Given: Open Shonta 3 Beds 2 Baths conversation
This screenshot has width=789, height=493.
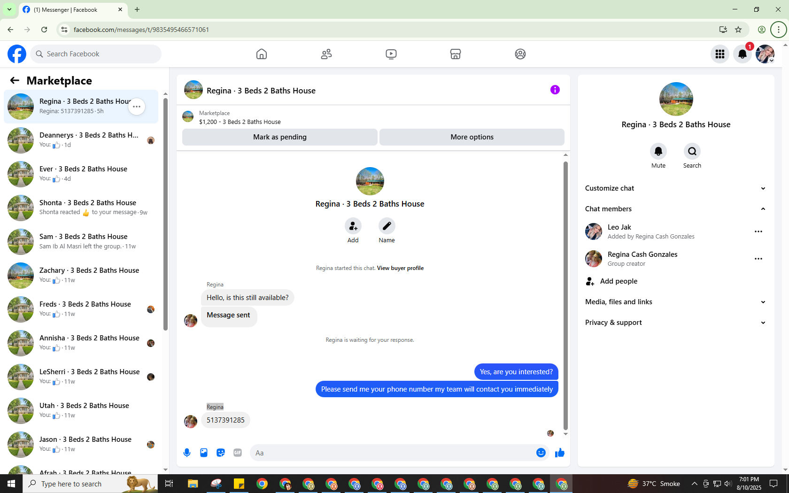Looking at the screenshot, I should (x=81, y=208).
